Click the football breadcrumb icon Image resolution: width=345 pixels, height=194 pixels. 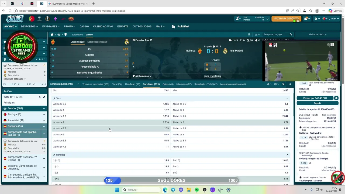pos(59,34)
